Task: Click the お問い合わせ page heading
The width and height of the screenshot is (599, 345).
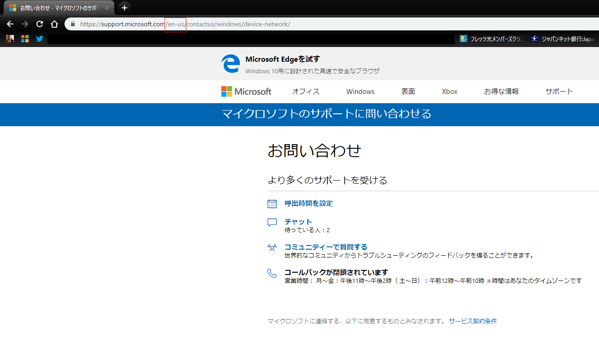Action: tap(314, 151)
